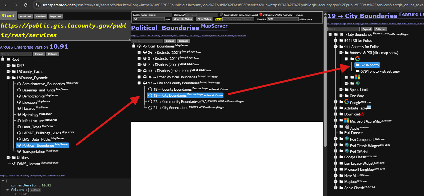Click the browser reload icon
The width and height of the screenshot is (424, 196).
[25, 5]
